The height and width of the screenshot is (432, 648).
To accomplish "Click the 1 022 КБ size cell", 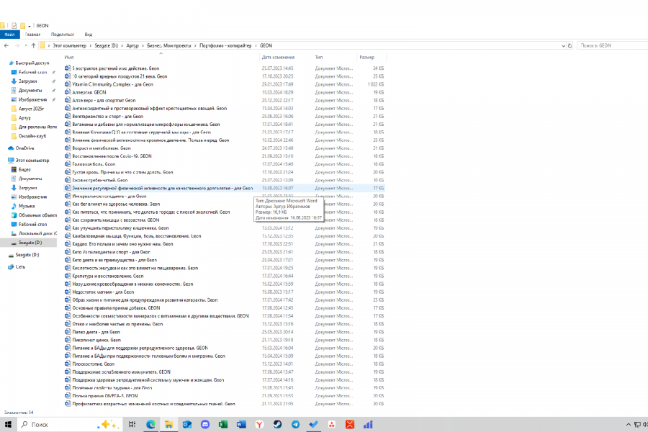I will pyautogui.click(x=376, y=84).
